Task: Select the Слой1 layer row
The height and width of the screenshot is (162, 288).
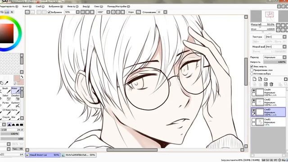Action: point(268,122)
